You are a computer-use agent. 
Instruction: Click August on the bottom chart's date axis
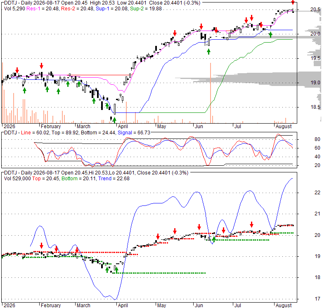click(284, 306)
